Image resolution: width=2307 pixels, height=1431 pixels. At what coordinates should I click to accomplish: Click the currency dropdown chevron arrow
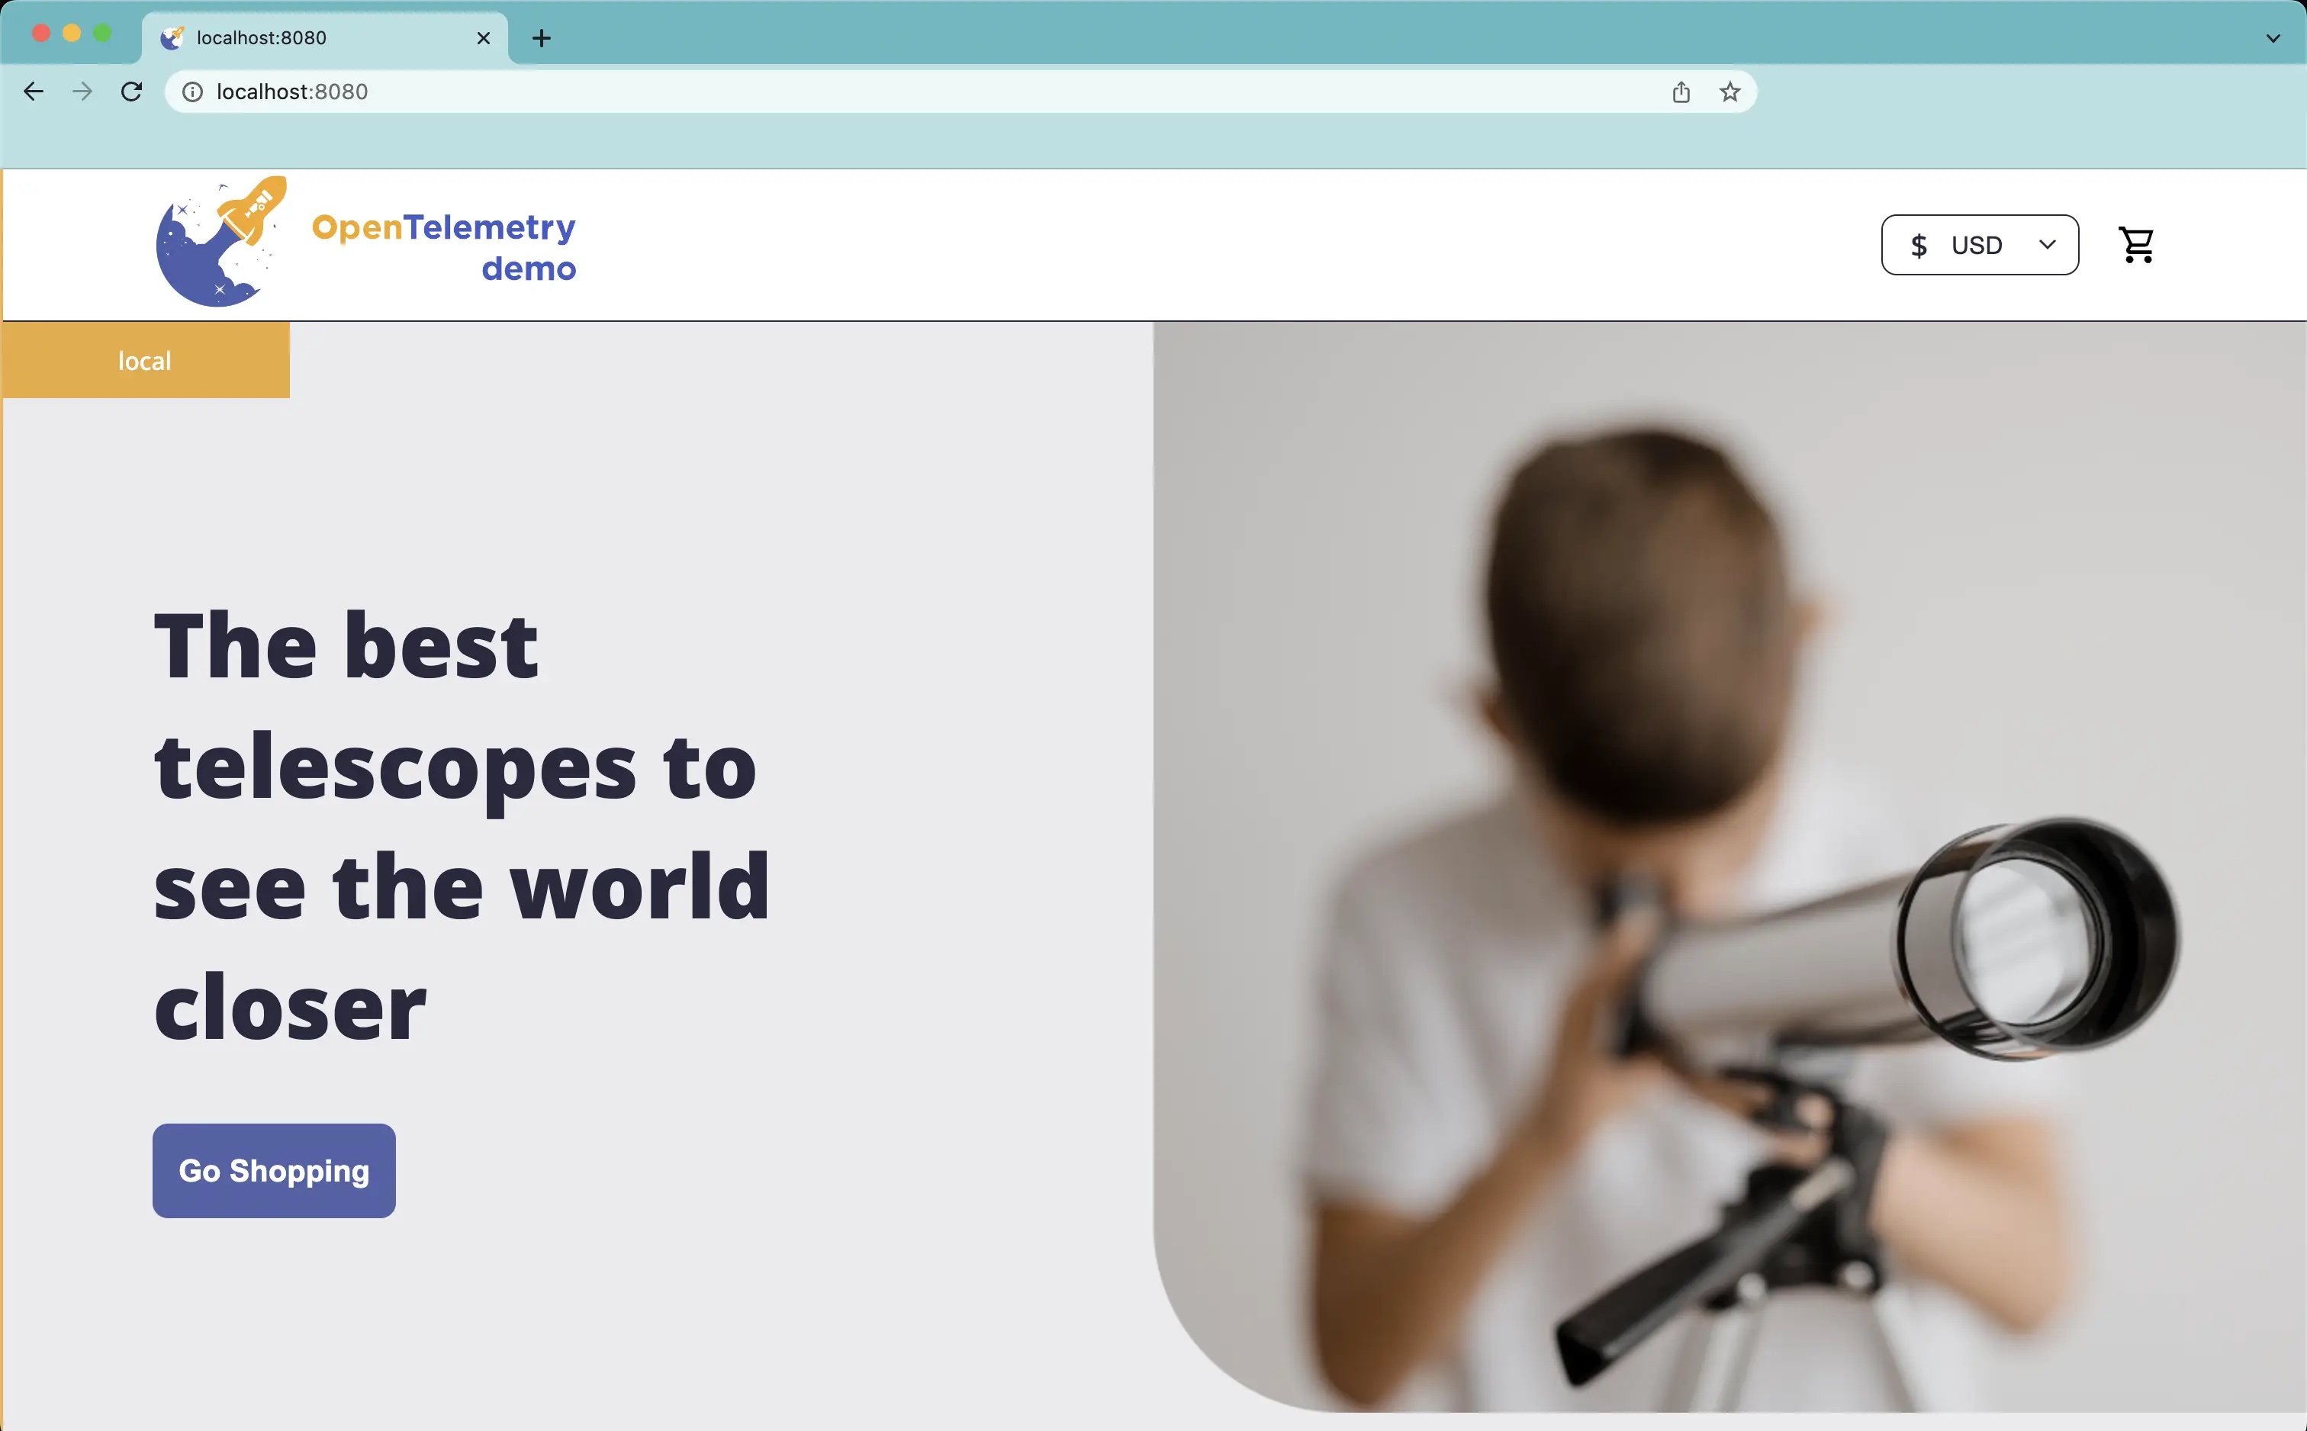pyautogui.click(x=2047, y=245)
